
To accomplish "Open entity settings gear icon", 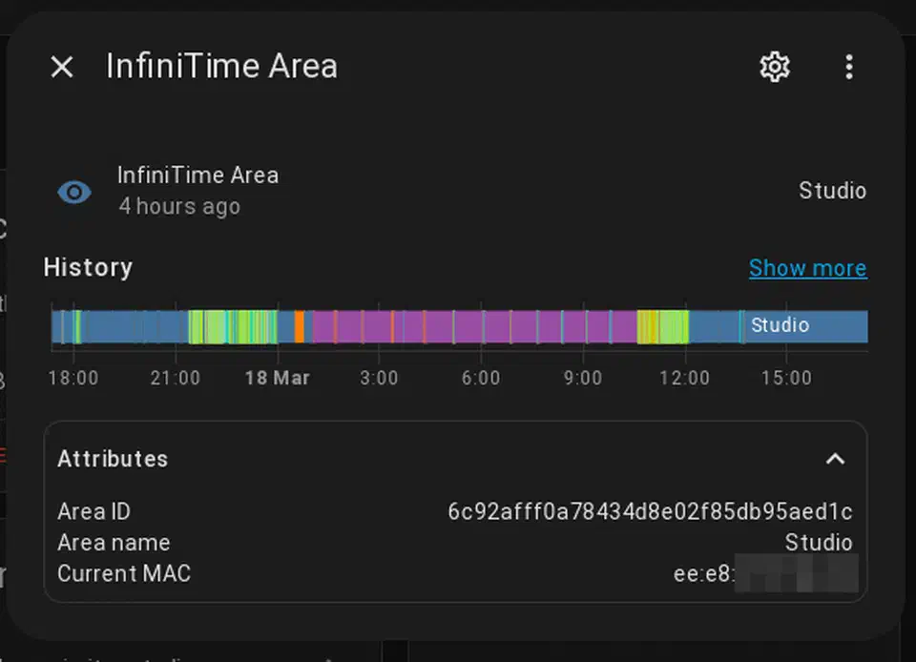I will 775,67.
